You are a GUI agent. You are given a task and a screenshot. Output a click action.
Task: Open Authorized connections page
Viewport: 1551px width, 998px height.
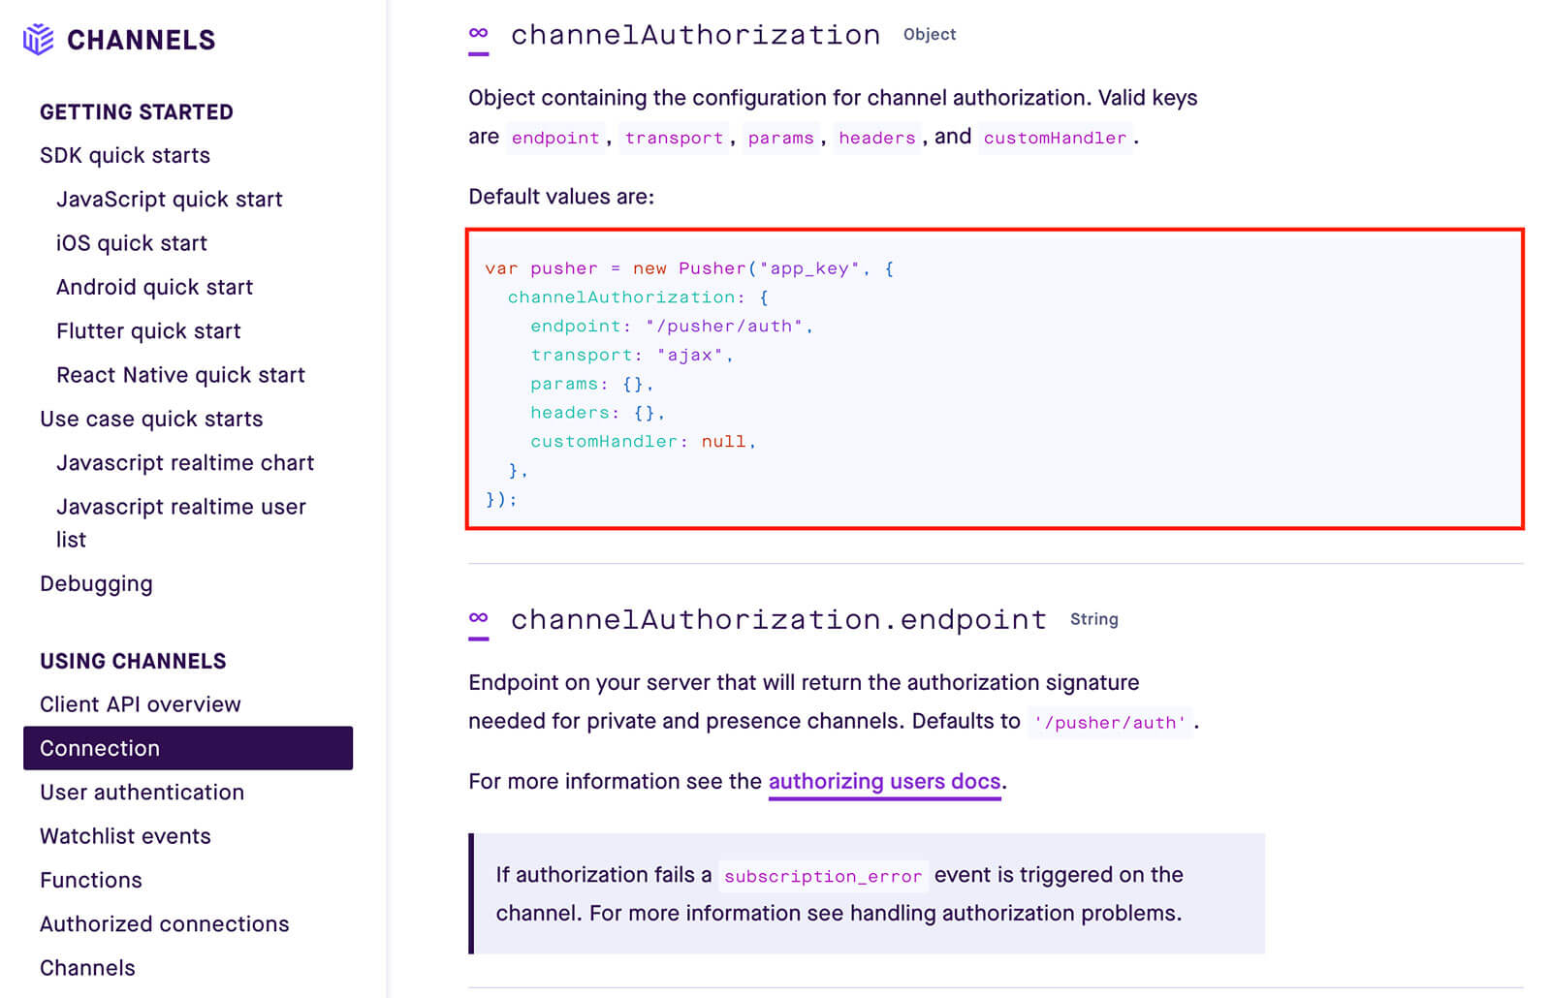pos(164,924)
